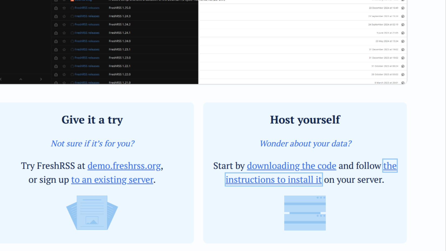Star the FreshRSS 1.23.0 article

point(64,58)
